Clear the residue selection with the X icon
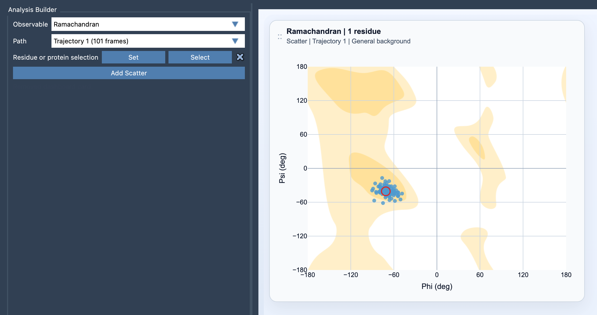This screenshot has width=597, height=315. [239, 57]
